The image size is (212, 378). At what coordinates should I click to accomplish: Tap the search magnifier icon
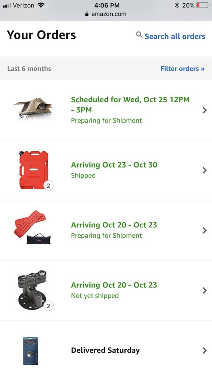pyautogui.click(x=139, y=35)
